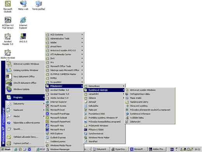Click Příkazový řádek command prompt icon
Viewport: 202px width, 152px height.
[85, 129]
